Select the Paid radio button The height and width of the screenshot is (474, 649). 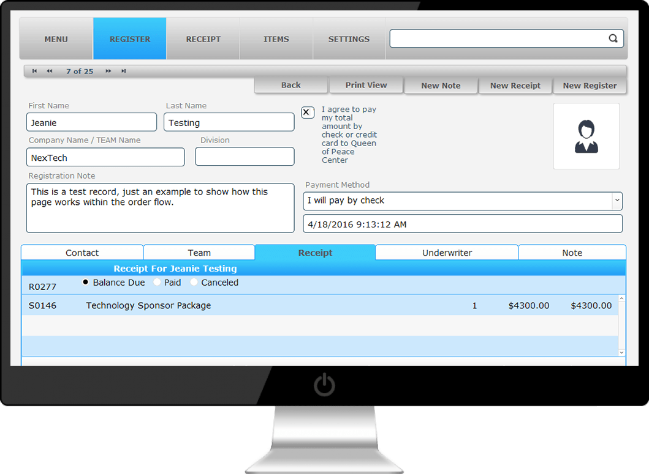tap(157, 283)
